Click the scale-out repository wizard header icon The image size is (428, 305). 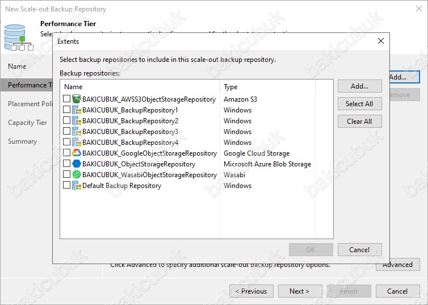pos(19,37)
